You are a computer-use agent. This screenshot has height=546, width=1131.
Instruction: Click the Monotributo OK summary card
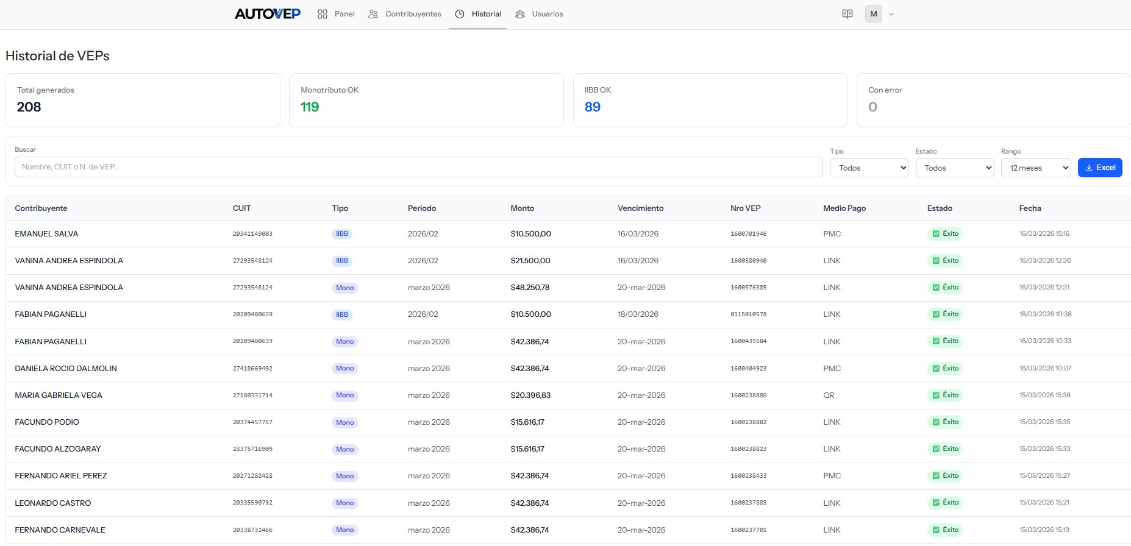click(426, 101)
